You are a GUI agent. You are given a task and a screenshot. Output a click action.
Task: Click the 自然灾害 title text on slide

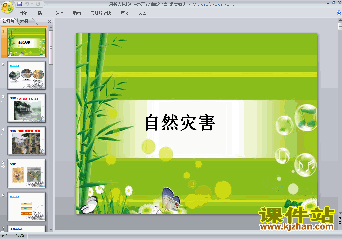[x=180, y=123]
